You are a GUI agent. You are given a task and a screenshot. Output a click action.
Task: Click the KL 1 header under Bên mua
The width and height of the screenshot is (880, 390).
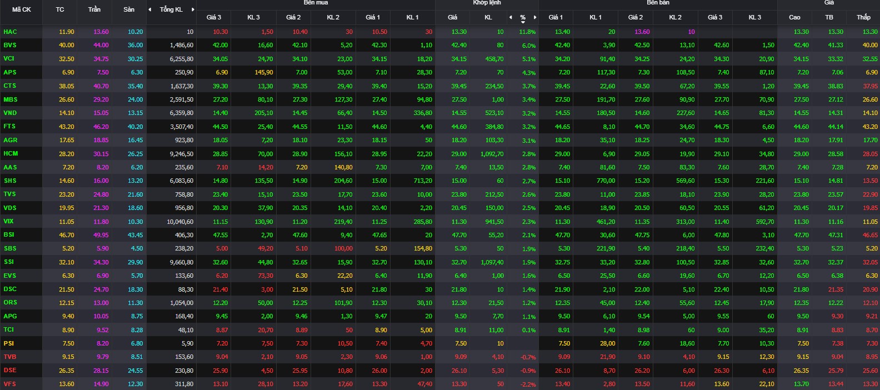(x=412, y=17)
